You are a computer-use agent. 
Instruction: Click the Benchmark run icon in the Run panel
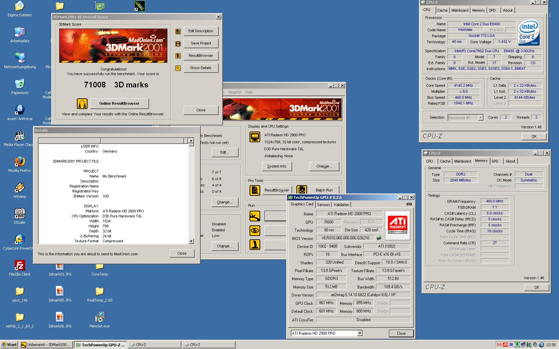tap(255, 216)
